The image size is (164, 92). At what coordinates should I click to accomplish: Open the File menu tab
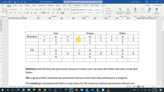click(3, 5)
